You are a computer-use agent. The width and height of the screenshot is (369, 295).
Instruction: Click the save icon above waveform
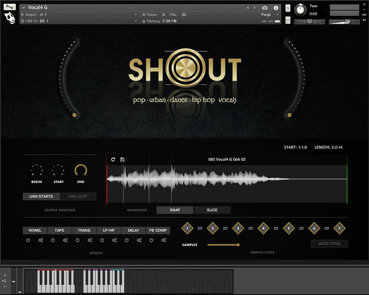coord(122,160)
